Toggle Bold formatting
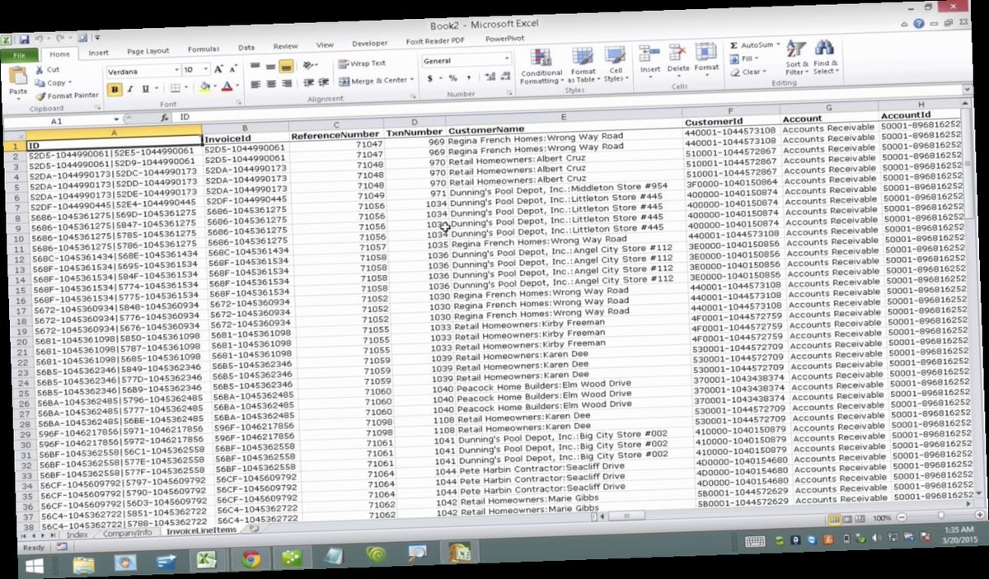Viewport: 989px width, 579px height. click(116, 90)
